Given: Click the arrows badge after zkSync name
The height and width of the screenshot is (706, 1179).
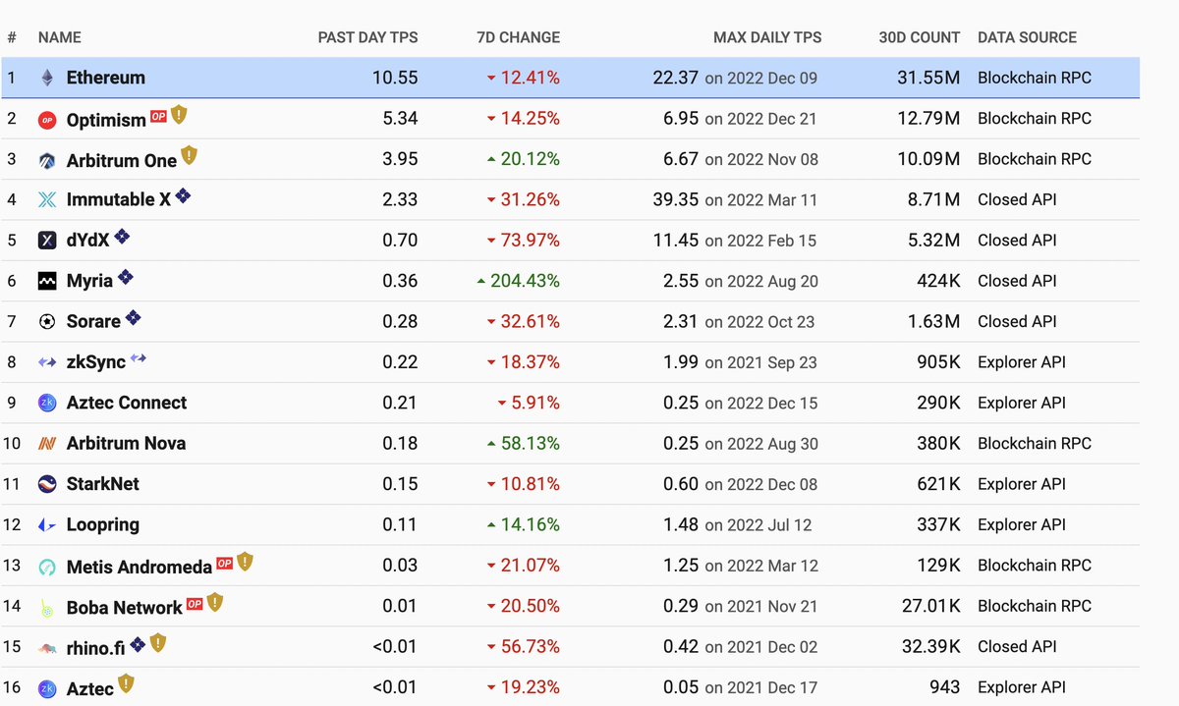Looking at the screenshot, I should [x=139, y=358].
